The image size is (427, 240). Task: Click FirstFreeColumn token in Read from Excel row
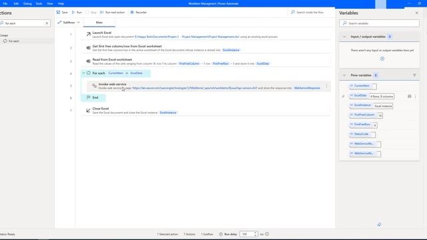point(189,63)
